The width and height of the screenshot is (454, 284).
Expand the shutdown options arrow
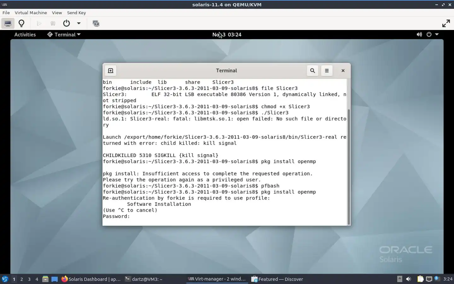79,23
